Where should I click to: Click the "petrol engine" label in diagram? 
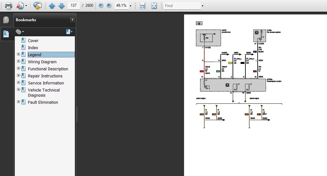(201, 98)
